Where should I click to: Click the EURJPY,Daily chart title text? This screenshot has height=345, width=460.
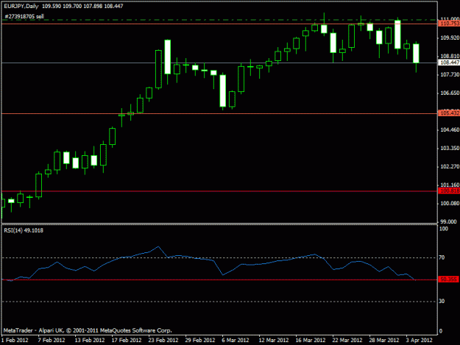pos(21,6)
